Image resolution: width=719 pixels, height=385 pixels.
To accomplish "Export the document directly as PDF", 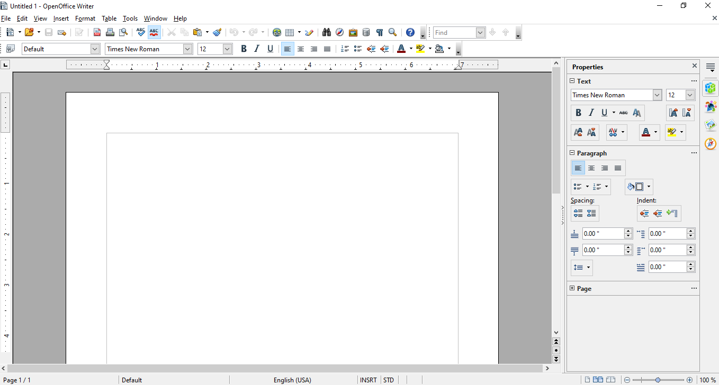I will click(97, 32).
